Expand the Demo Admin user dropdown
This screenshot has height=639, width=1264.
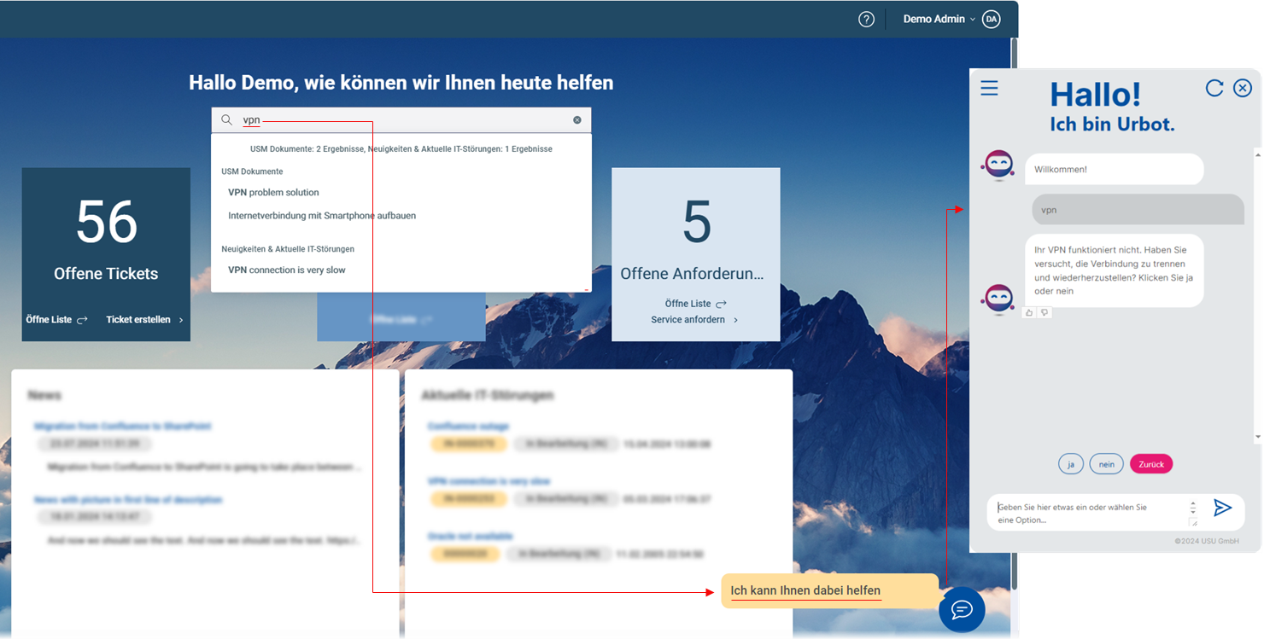click(939, 19)
